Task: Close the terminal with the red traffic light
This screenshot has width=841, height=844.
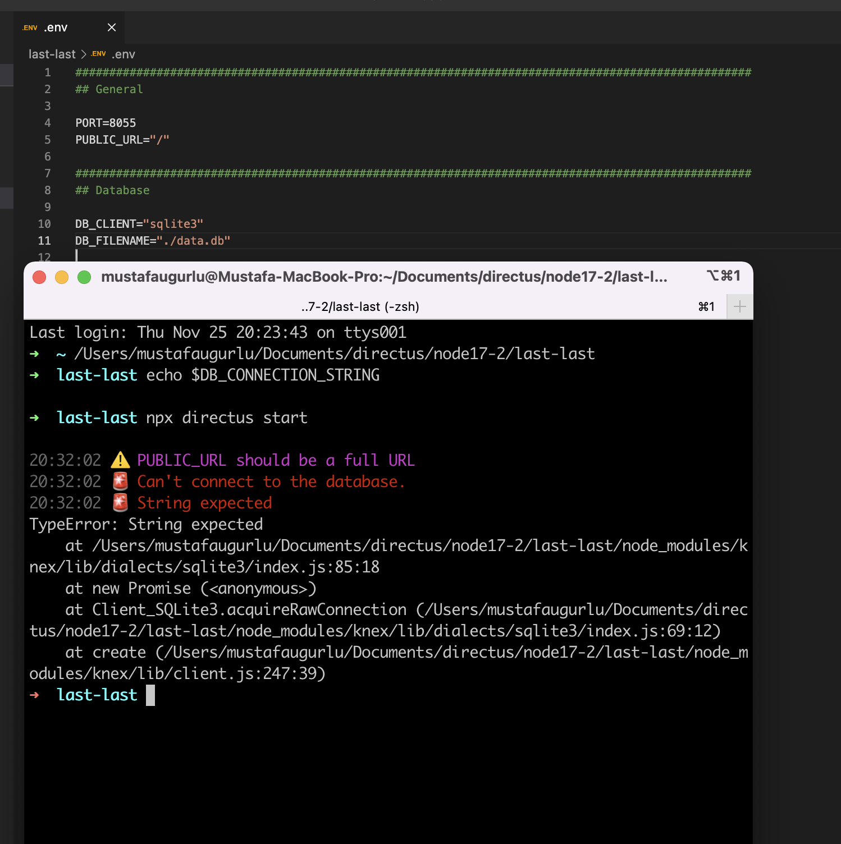Action: (39, 277)
